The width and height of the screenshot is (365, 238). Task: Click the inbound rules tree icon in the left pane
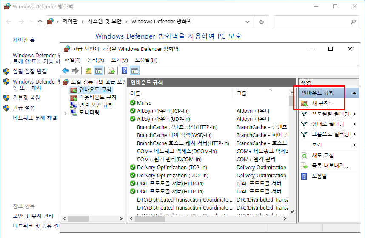pos(74,90)
